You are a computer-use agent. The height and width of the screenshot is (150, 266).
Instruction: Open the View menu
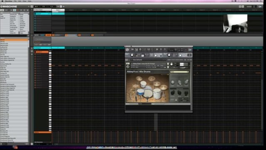[25, 1]
